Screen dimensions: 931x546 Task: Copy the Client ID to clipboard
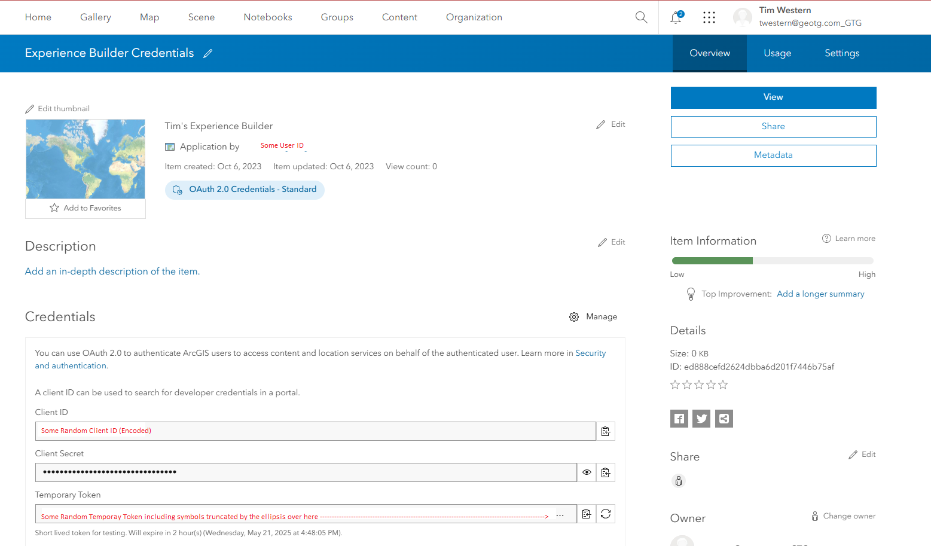(x=605, y=431)
